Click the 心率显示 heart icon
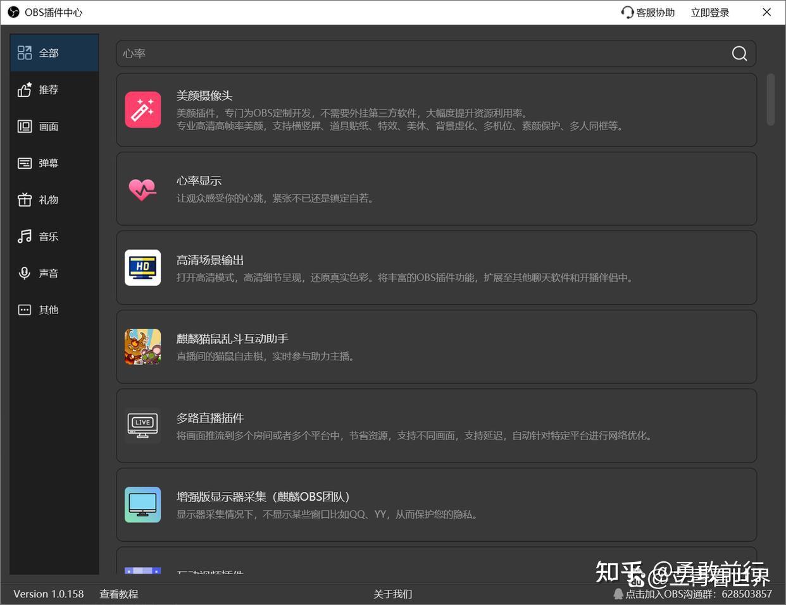 pos(142,189)
